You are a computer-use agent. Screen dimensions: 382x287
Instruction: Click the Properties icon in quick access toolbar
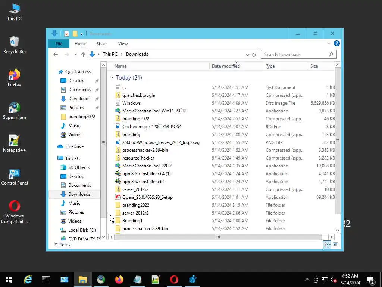click(x=67, y=34)
